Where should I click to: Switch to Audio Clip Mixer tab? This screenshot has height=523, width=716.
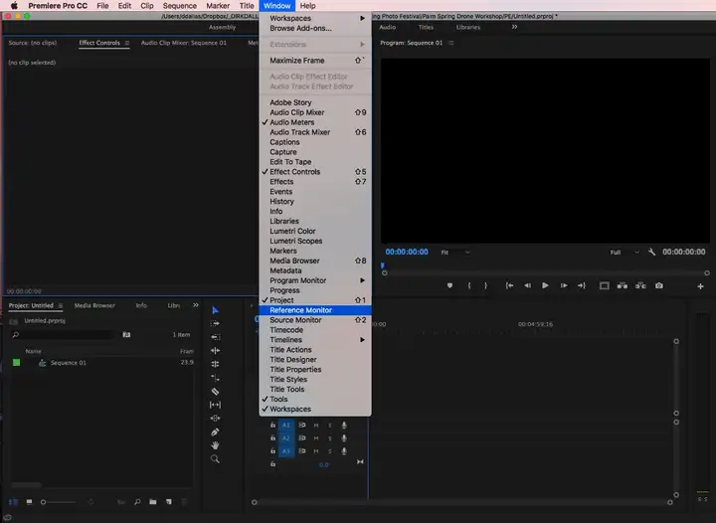click(x=184, y=43)
